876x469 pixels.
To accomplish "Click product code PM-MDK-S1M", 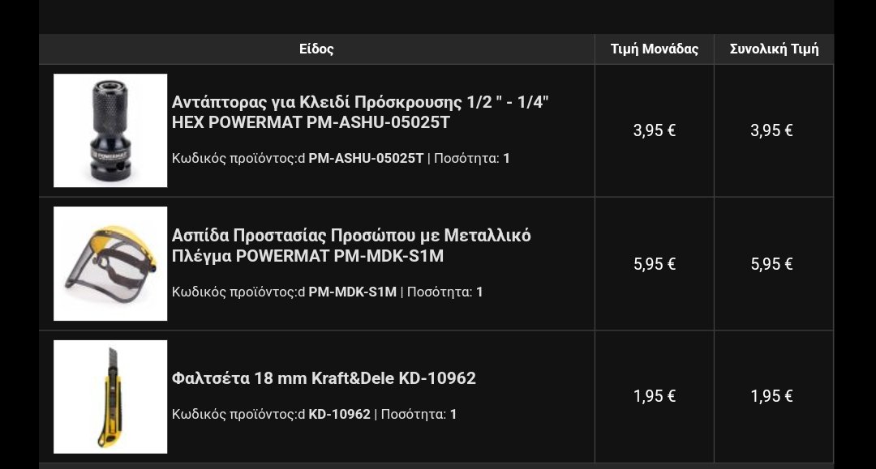I will pyautogui.click(x=353, y=292).
